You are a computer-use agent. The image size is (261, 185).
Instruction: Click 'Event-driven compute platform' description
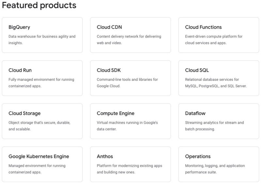point(214,39)
